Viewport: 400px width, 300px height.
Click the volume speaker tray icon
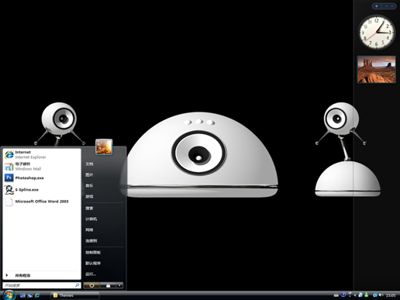click(381, 295)
